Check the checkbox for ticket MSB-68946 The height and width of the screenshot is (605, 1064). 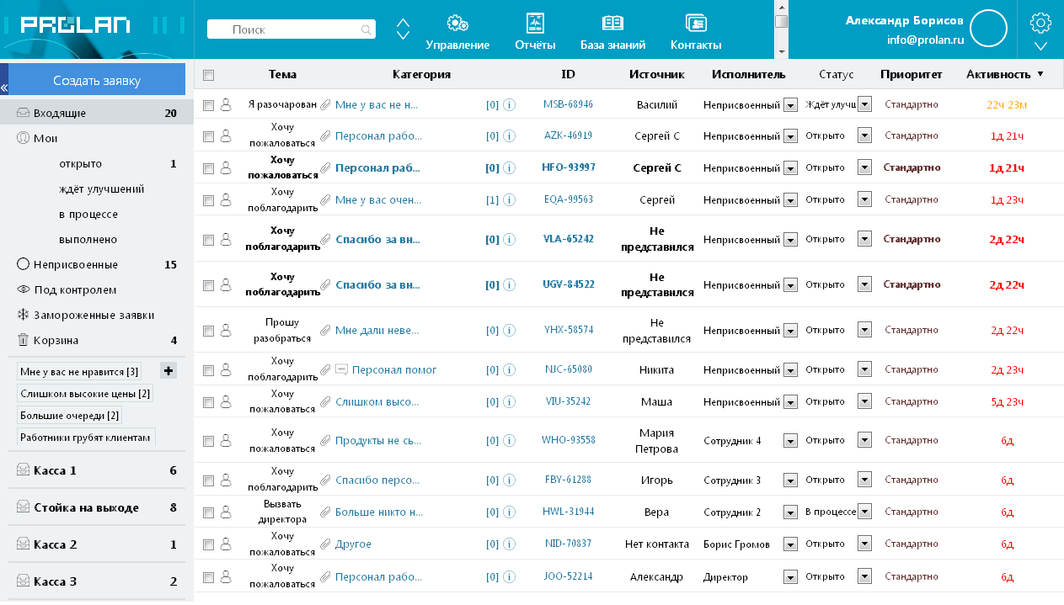coord(209,105)
